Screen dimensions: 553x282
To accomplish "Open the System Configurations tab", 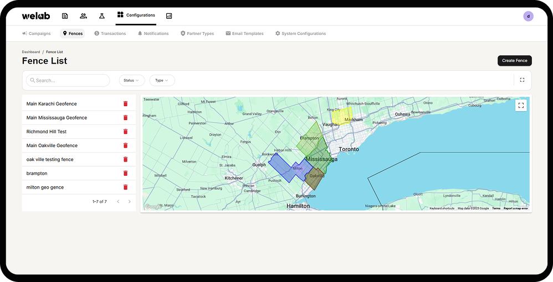I will 300,33.
